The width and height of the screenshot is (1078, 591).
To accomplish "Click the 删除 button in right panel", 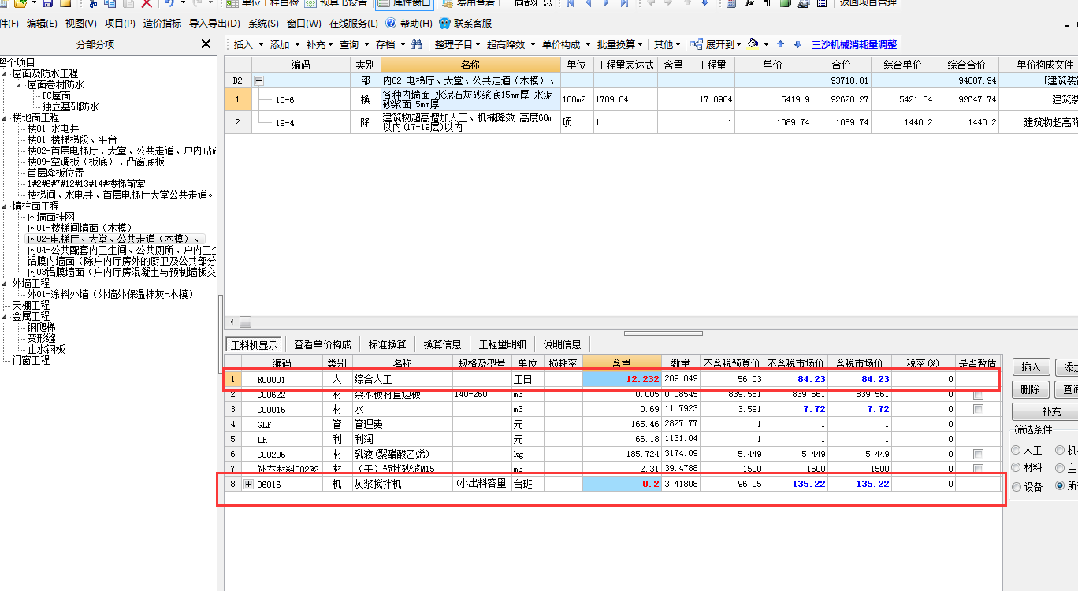I will click(1030, 389).
